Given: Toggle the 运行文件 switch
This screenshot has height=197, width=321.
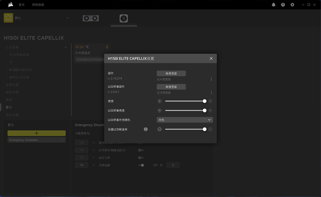Looking at the screenshot, I should [x=141, y=158].
